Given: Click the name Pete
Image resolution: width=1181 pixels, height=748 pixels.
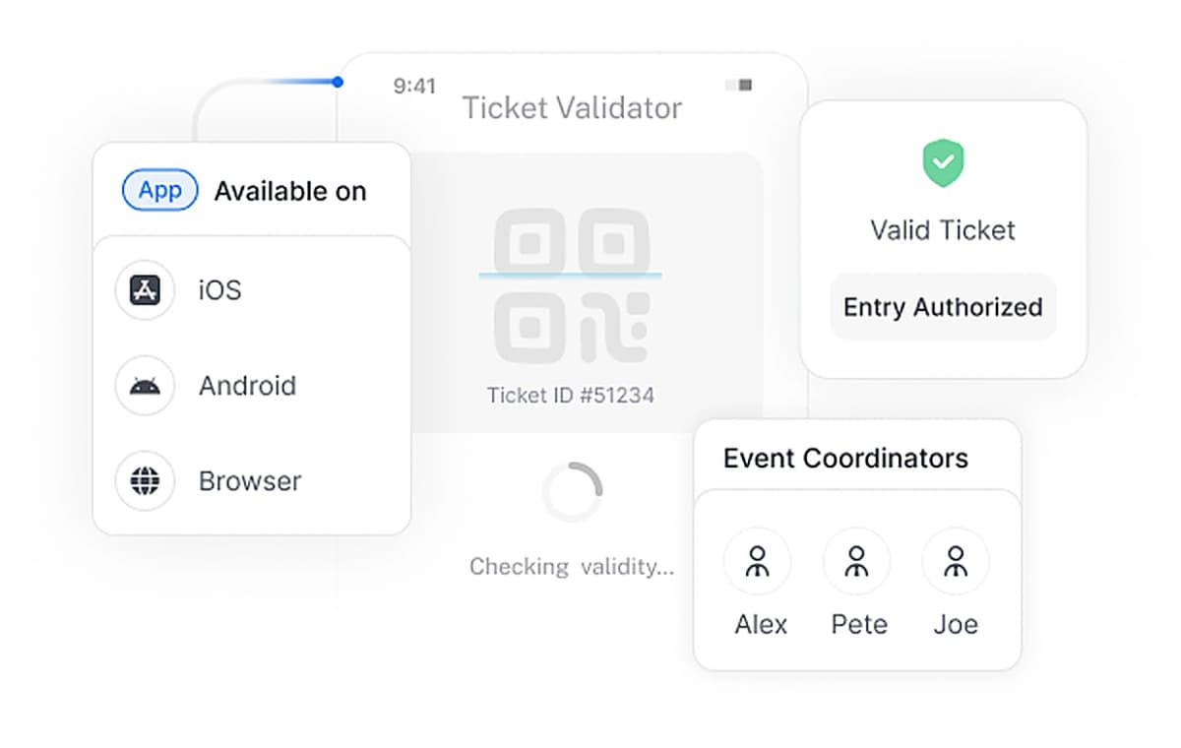Looking at the screenshot, I should (859, 625).
